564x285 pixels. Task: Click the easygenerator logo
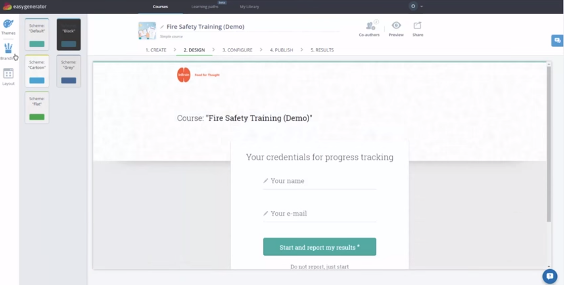(25, 6)
